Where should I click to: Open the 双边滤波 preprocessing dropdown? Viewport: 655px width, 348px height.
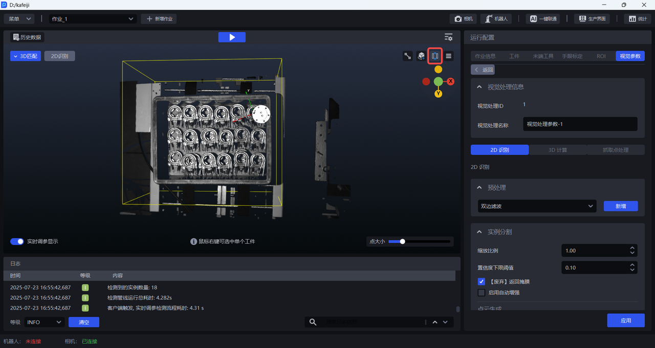pos(537,206)
